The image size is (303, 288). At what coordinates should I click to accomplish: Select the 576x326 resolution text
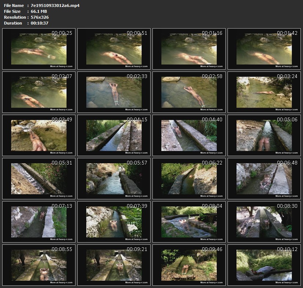pyautogui.click(x=40, y=17)
